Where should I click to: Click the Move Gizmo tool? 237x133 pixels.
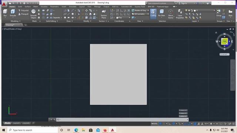point(170,14)
